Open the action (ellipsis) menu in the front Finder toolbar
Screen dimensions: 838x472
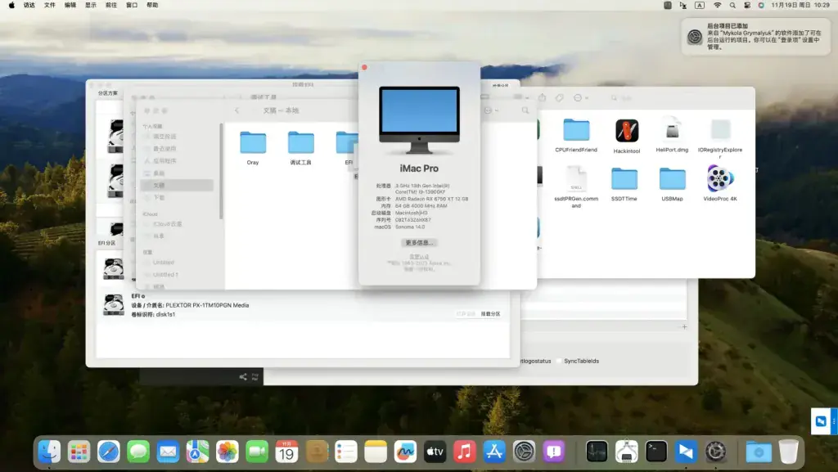(x=491, y=110)
